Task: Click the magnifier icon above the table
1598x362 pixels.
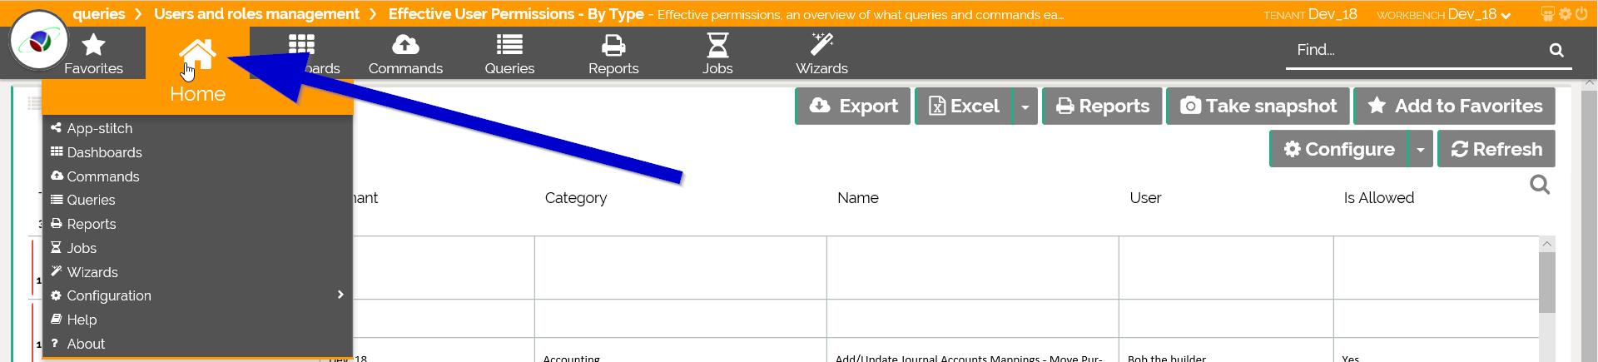Action: coord(1540,185)
